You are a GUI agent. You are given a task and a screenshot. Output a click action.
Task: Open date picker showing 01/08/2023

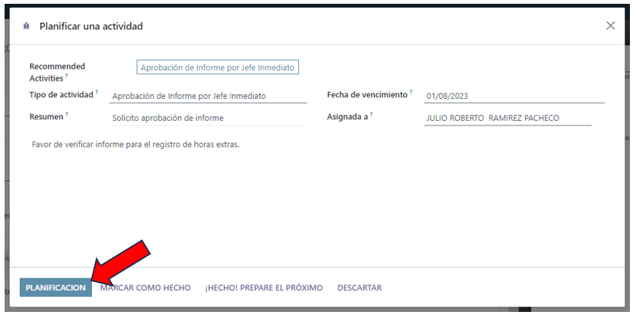[514, 97]
